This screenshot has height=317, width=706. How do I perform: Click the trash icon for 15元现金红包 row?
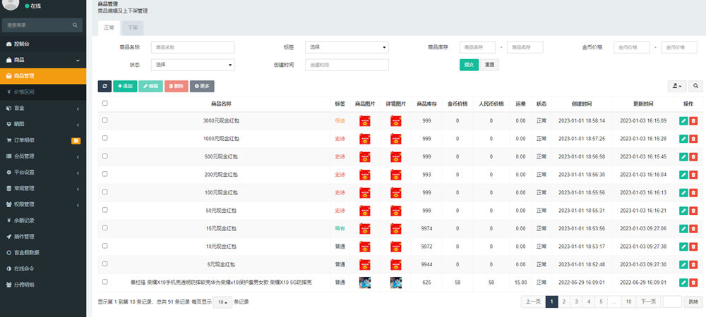pos(693,228)
